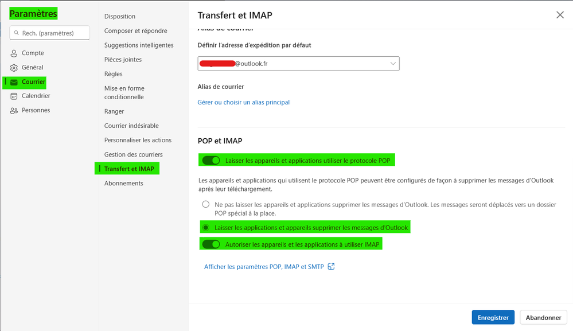573x331 pixels.
Task: Click the search magnifier icon
Action: point(17,33)
